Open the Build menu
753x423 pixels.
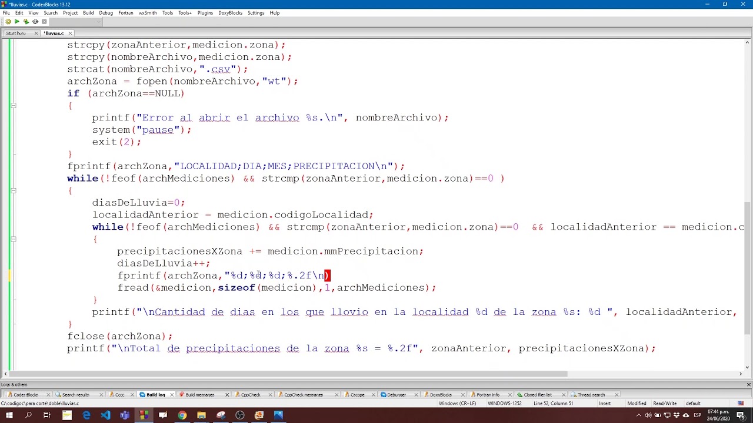[88, 13]
